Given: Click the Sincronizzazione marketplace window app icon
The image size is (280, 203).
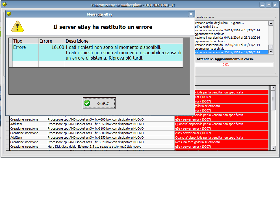Looking at the screenshot, I should click(5, 4).
